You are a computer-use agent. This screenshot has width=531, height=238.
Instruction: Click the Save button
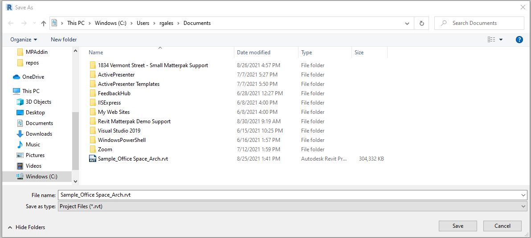tap(458, 226)
